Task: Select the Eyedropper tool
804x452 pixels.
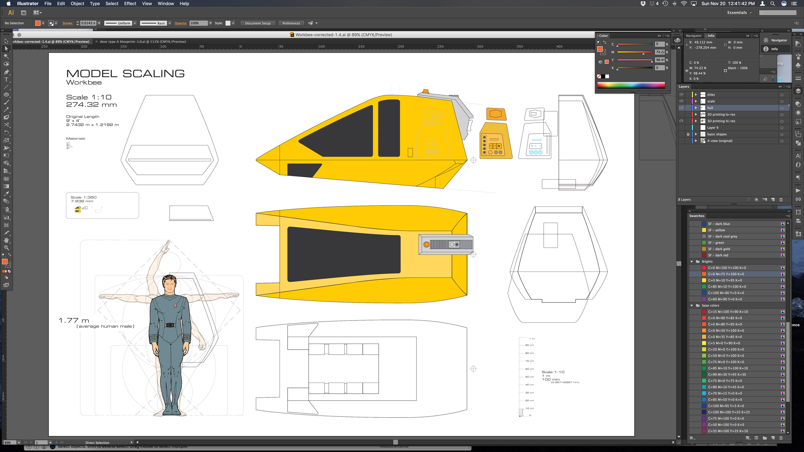Action: coord(6,194)
